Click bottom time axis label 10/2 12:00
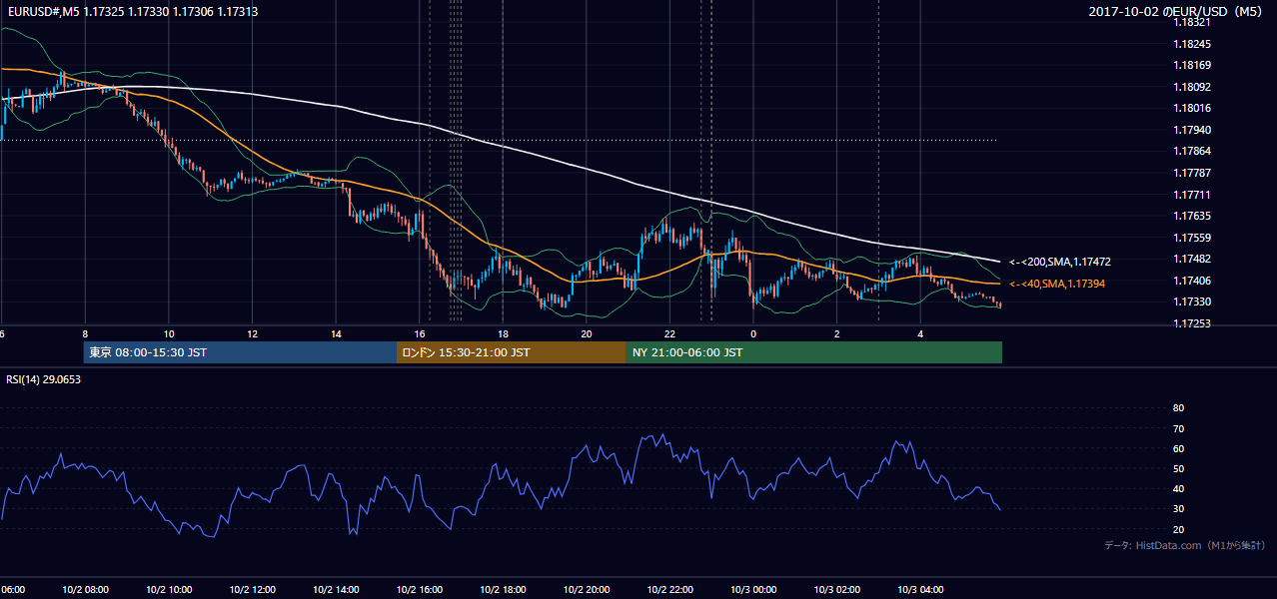1277x599 pixels. [x=254, y=590]
